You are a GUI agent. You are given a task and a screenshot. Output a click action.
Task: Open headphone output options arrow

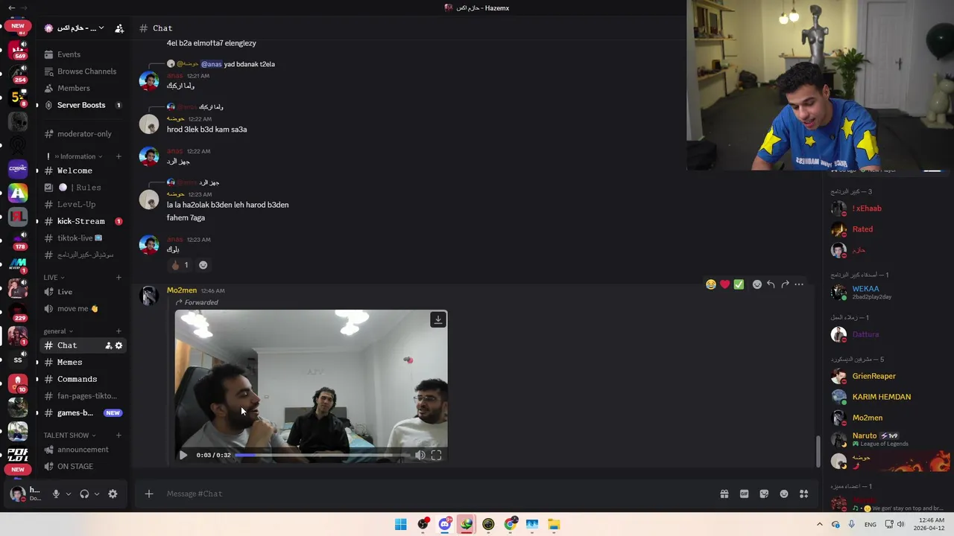click(96, 494)
